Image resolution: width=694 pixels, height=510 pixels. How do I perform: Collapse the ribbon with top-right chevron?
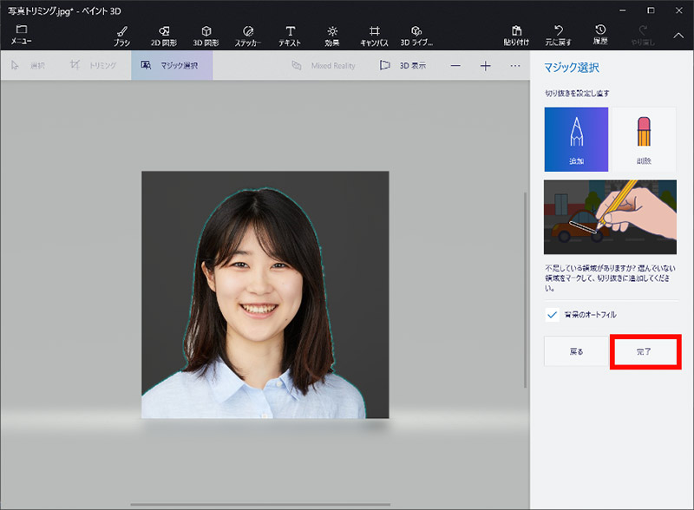tap(678, 35)
